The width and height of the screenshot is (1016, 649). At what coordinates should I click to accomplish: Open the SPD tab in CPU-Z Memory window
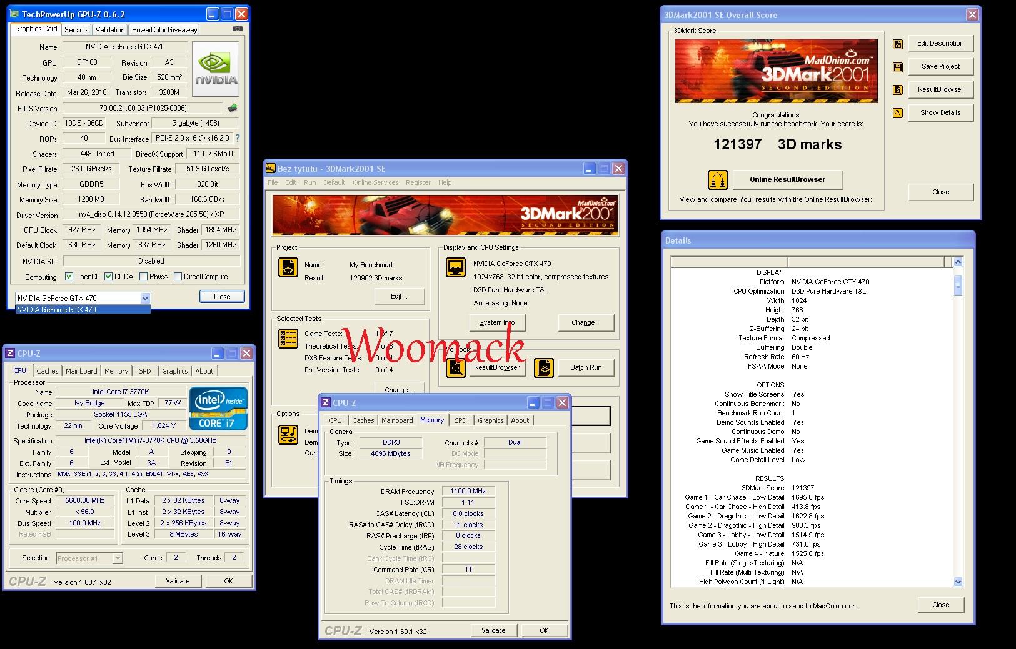click(461, 420)
